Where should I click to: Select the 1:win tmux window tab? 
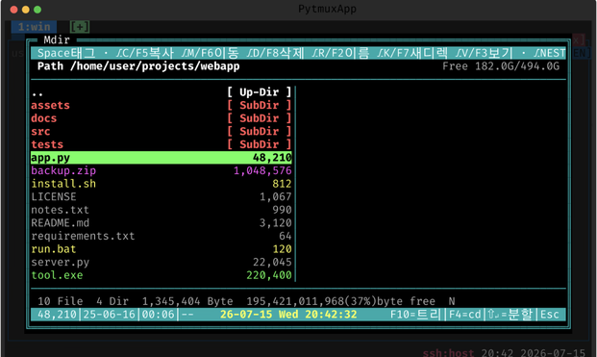point(34,27)
